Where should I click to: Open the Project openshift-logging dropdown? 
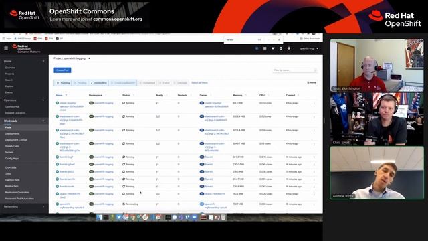[x=72, y=58]
